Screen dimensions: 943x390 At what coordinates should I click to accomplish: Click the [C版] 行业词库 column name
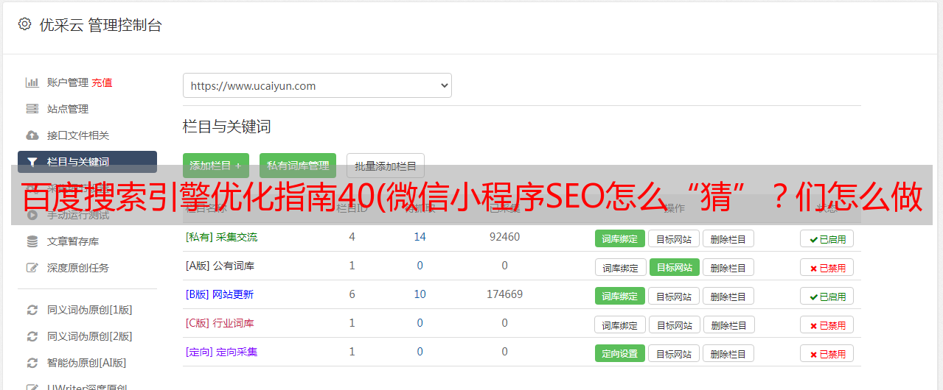pos(220,323)
